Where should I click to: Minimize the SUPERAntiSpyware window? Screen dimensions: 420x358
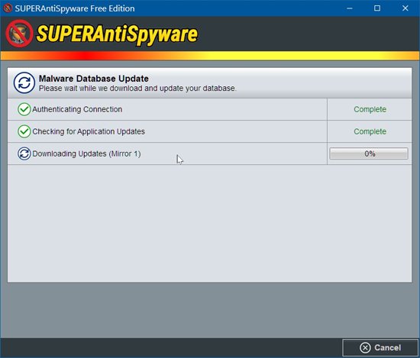pyautogui.click(x=350, y=8)
